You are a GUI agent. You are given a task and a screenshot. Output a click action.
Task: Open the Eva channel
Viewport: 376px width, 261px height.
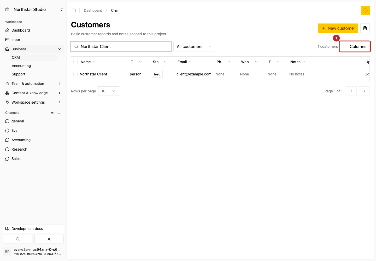click(x=33, y=130)
